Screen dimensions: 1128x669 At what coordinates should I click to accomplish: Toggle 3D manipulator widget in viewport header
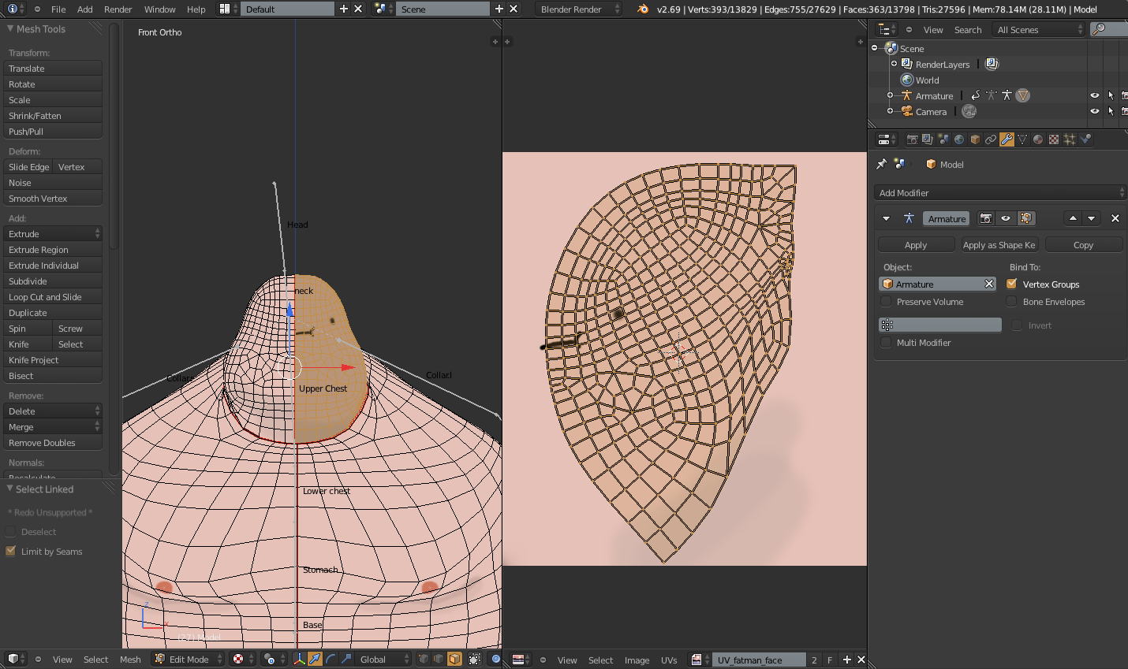pos(299,659)
